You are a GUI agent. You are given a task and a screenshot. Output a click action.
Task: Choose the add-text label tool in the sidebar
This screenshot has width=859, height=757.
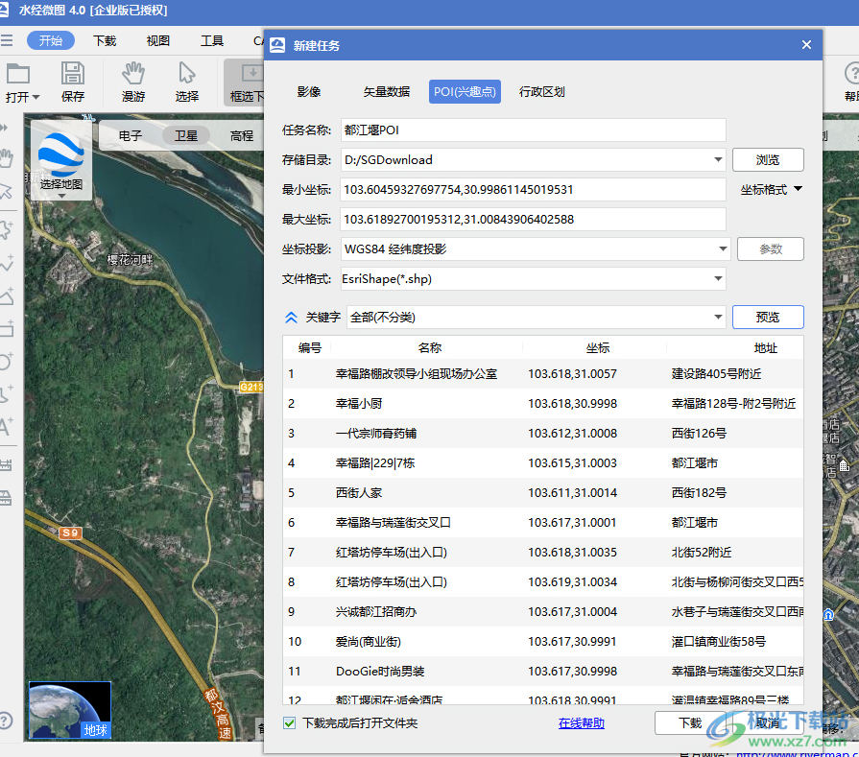tap(6, 426)
